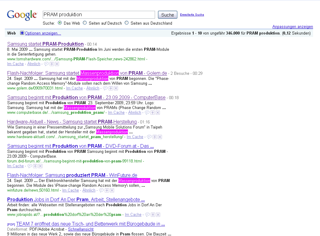Open comment bubble for jobrapido.at result
This screenshot has width=320, height=236.
[148, 215]
